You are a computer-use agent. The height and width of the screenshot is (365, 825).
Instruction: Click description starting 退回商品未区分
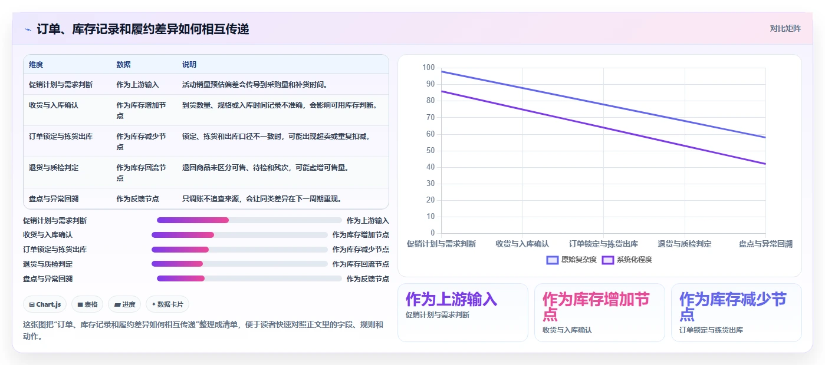point(265,168)
